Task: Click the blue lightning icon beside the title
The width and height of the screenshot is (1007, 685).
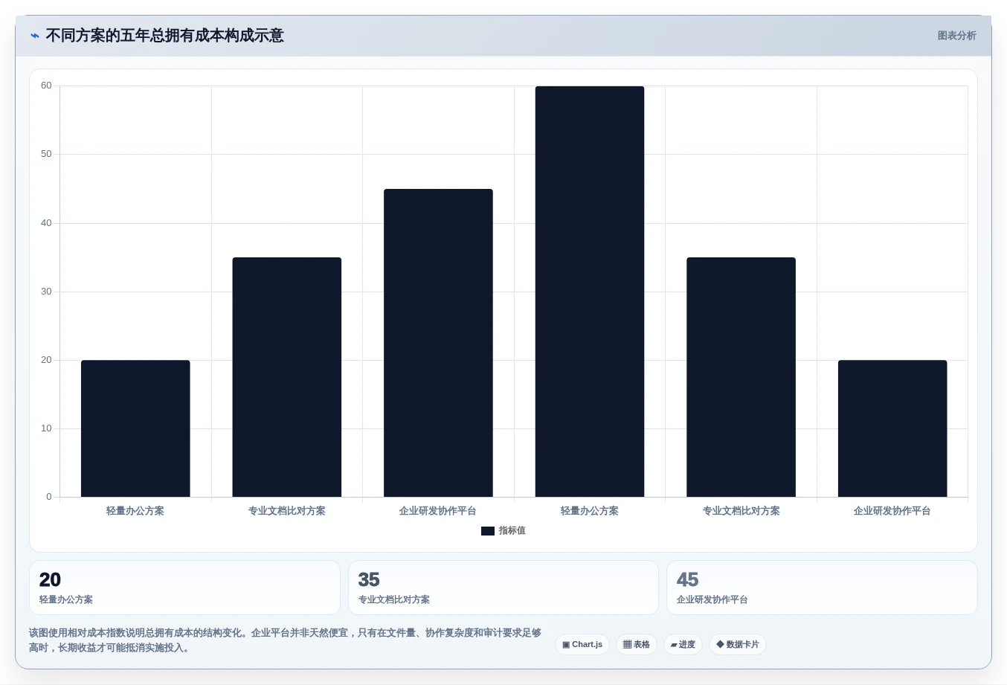Action: (x=34, y=36)
